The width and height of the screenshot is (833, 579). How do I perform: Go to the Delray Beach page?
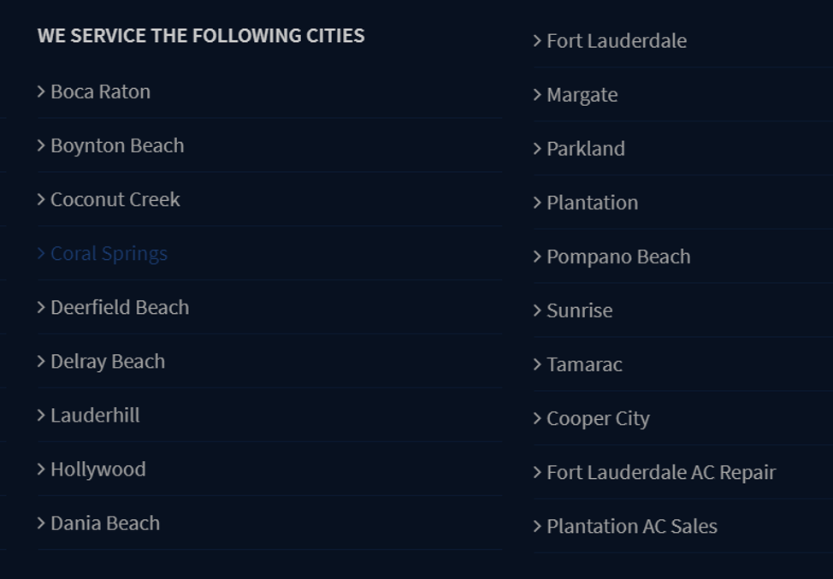coord(108,362)
